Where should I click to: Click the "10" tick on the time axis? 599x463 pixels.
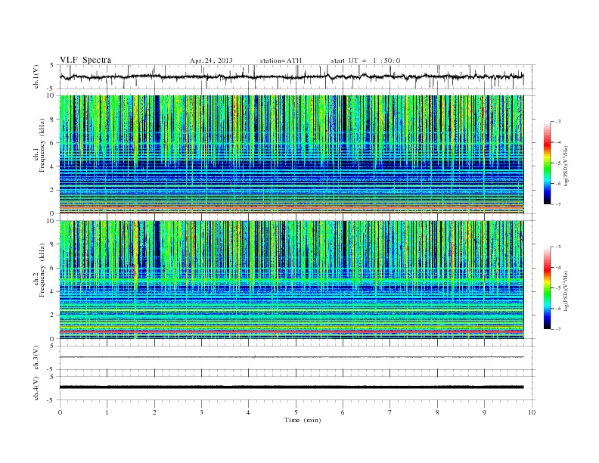pyautogui.click(x=532, y=412)
